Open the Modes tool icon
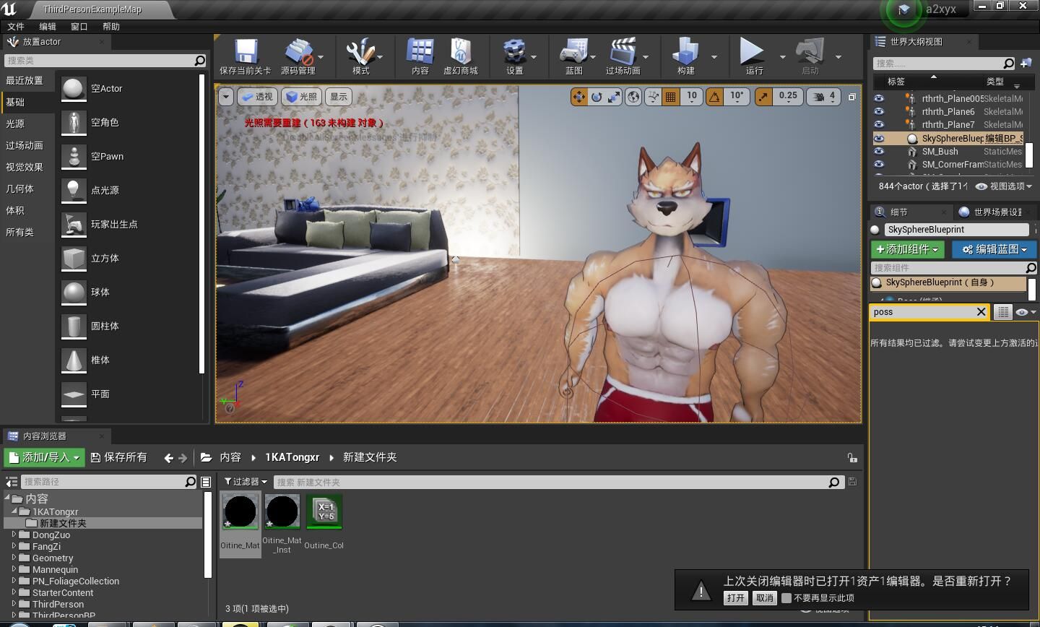The height and width of the screenshot is (627, 1040). click(x=360, y=53)
